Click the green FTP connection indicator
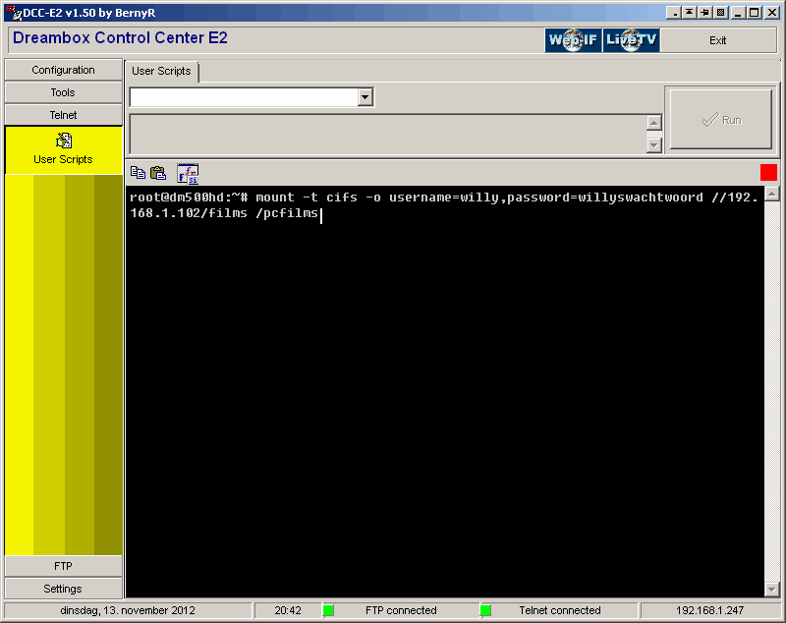The width and height of the screenshot is (786, 623). coord(328,610)
